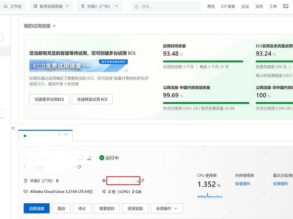Click the 运行中 status indicator

[x=109, y=158]
